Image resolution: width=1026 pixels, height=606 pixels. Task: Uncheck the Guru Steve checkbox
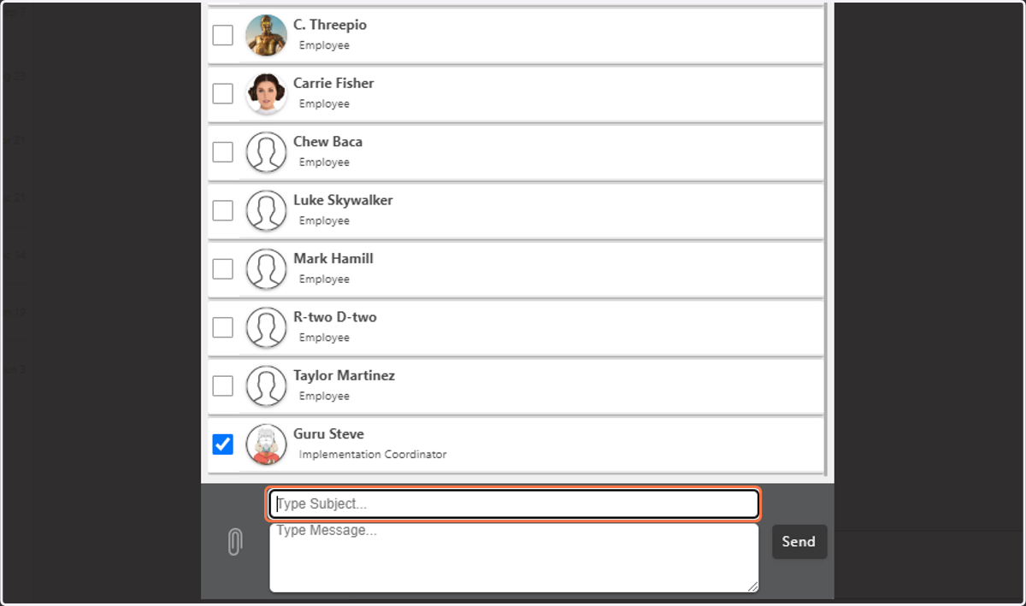[222, 444]
